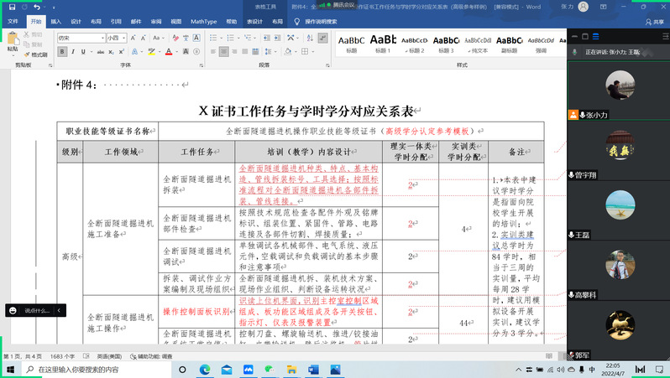The width and height of the screenshot is (670, 378).
Task: Switch to the 插入 ribbon tab
Action: (x=55, y=21)
